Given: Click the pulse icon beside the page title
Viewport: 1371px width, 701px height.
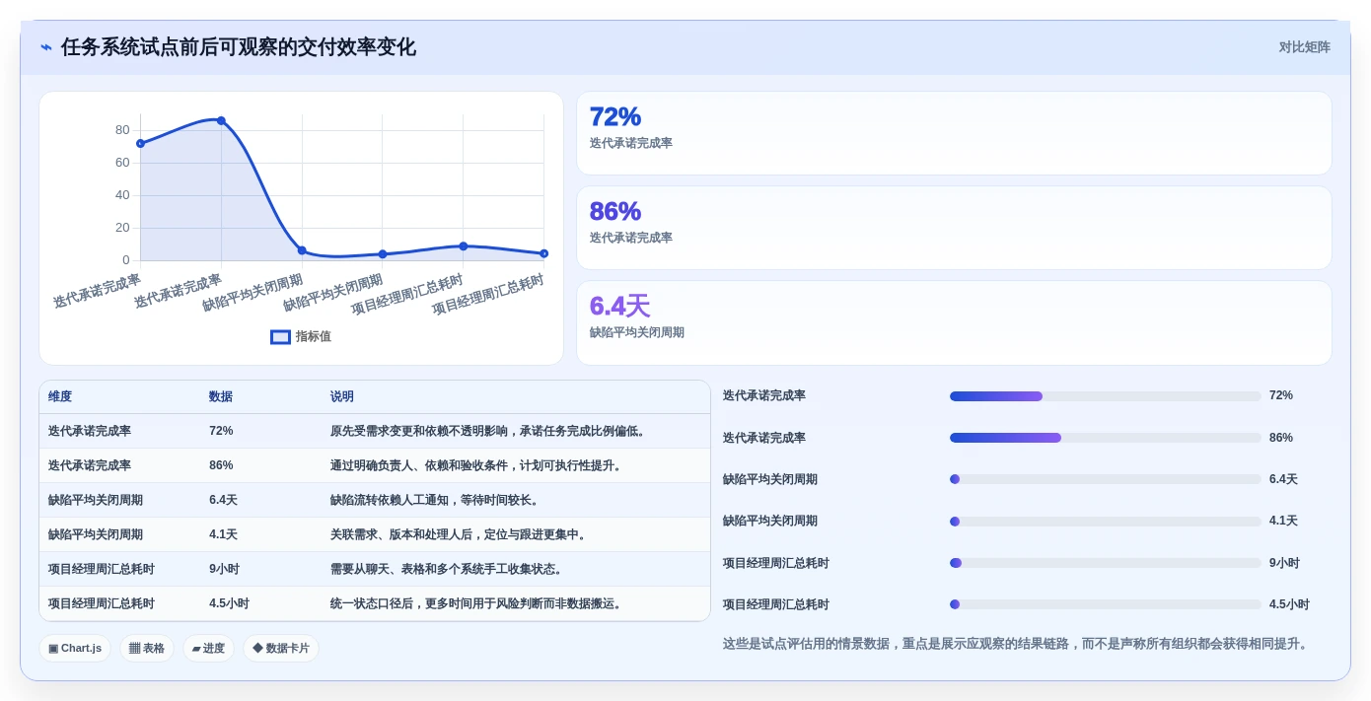Looking at the screenshot, I should [46, 47].
